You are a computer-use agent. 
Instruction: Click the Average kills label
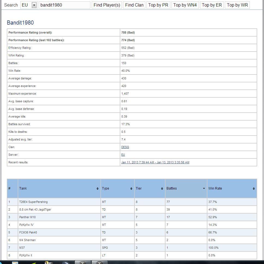[x=17, y=116]
